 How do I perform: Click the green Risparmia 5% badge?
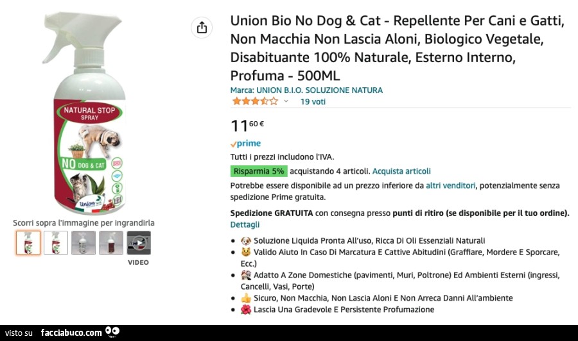point(259,171)
